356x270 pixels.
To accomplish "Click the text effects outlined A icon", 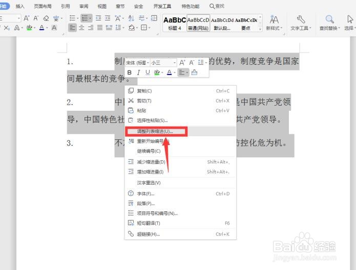I will (x=17, y=28).
